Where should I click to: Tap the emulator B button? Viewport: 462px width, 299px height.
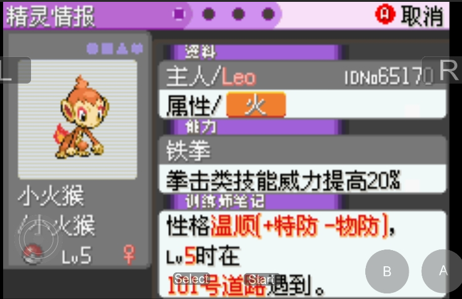pos(387,271)
